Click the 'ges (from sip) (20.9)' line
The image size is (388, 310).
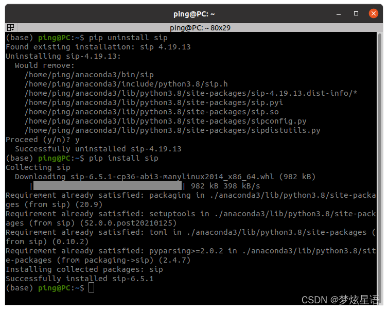pos(54,204)
